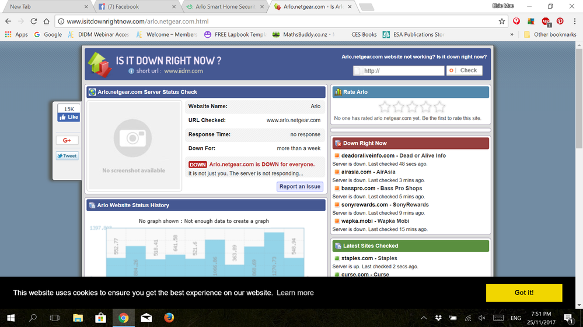
Task: Open airasia.com - AirAsia link
Action: (x=368, y=172)
